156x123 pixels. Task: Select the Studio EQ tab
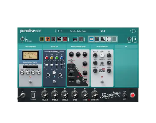click(54, 47)
